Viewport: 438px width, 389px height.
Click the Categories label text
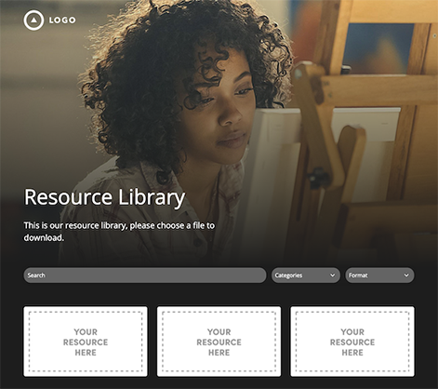[288, 275]
